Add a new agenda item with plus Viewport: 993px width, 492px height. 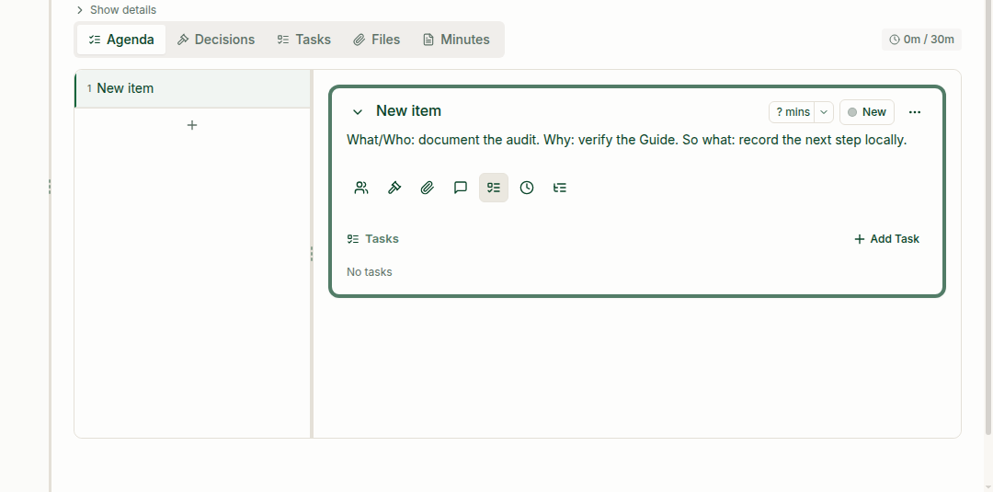(x=192, y=125)
